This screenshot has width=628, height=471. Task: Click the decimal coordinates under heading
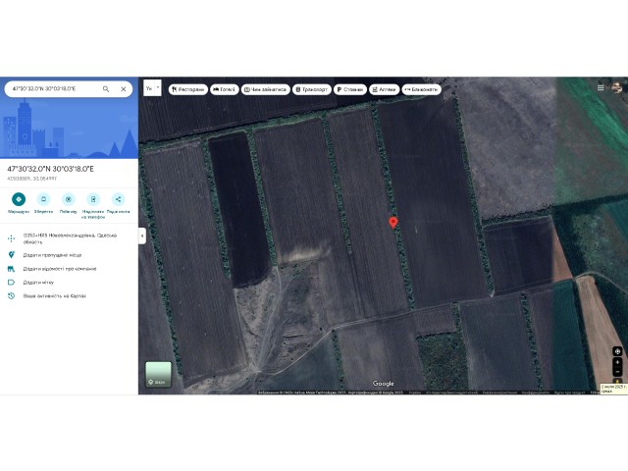pyautogui.click(x=32, y=179)
